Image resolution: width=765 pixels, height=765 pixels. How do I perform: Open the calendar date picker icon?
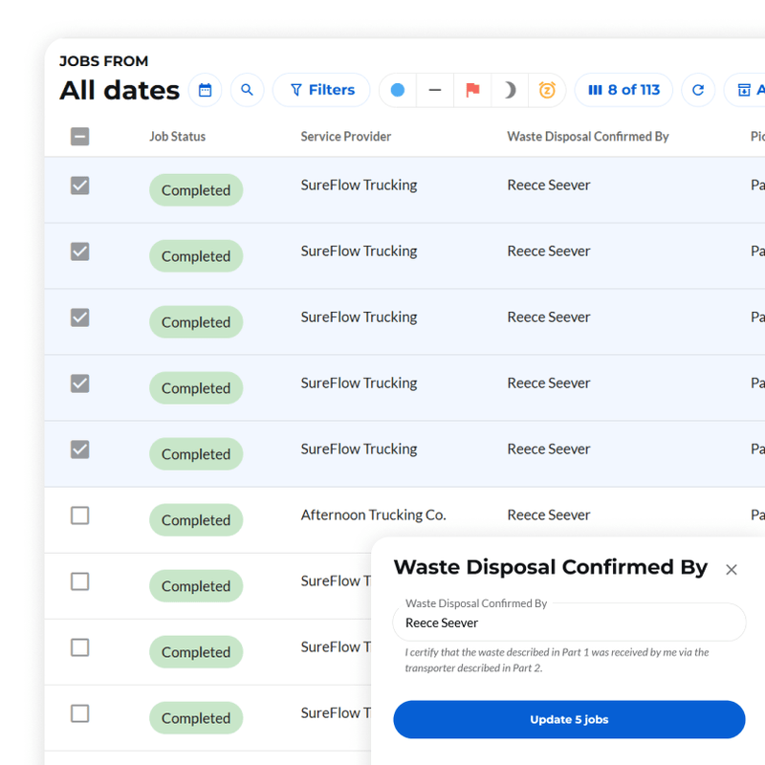(x=205, y=90)
